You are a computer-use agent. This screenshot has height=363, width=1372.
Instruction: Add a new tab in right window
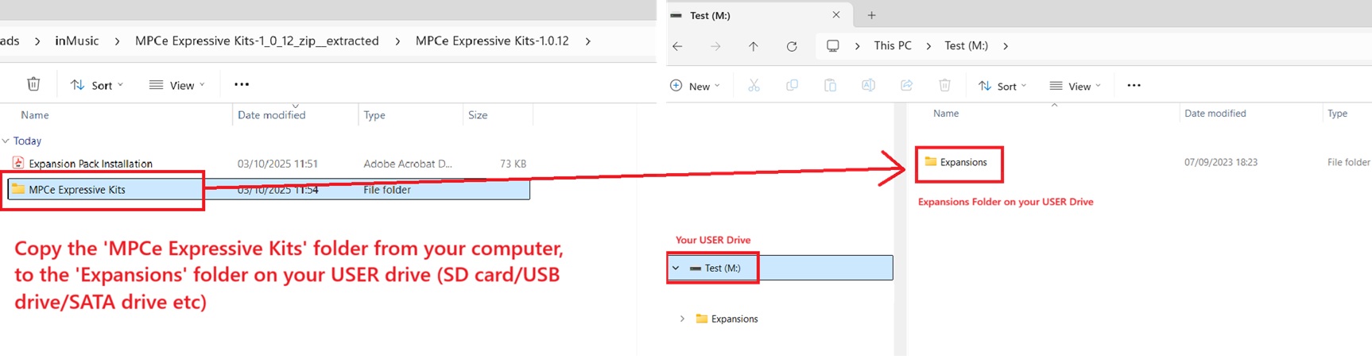tap(871, 15)
